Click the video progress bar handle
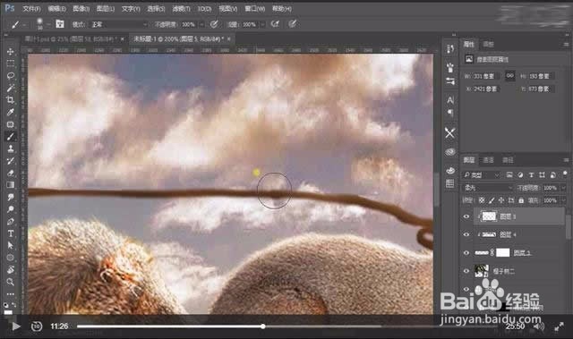Viewport: 573px width, 339px height. pyautogui.click(x=262, y=326)
